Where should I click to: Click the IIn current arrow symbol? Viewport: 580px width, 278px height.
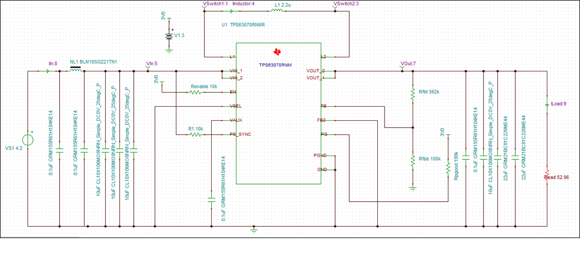pyautogui.click(x=48, y=71)
